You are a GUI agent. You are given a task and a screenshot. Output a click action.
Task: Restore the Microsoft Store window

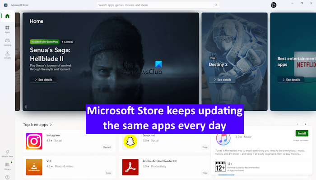302,3
